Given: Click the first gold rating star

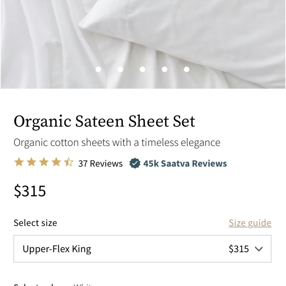Looking at the screenshot, I should 20,162.
